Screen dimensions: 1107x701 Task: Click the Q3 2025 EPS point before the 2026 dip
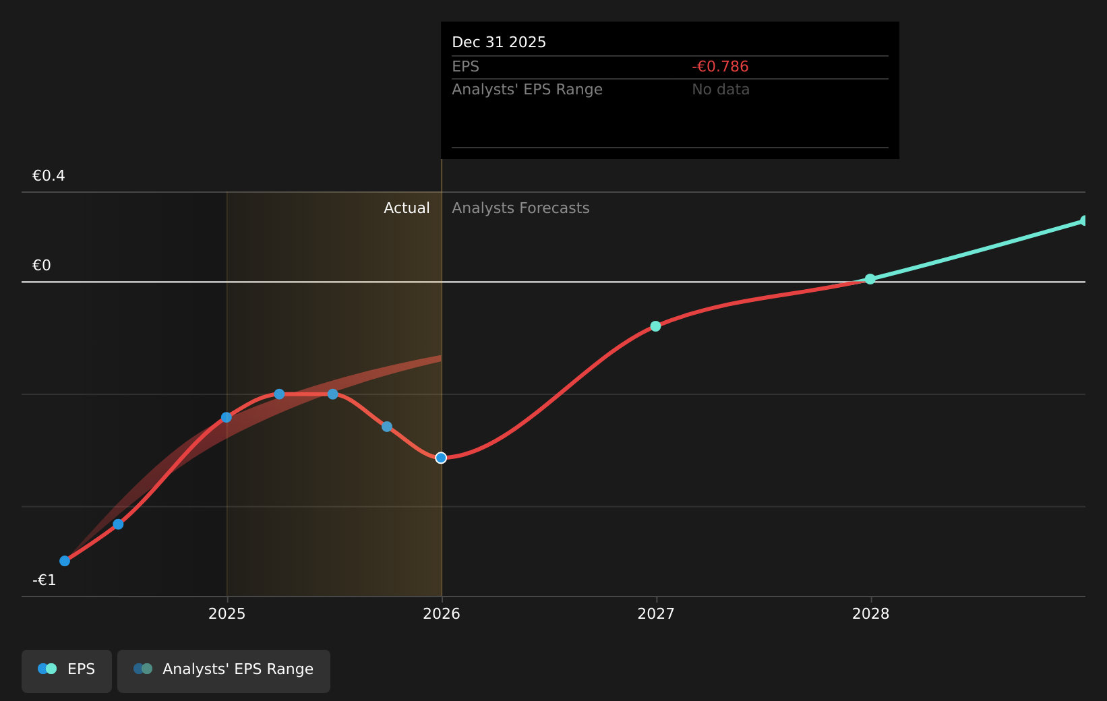click(x=387, y=427)
